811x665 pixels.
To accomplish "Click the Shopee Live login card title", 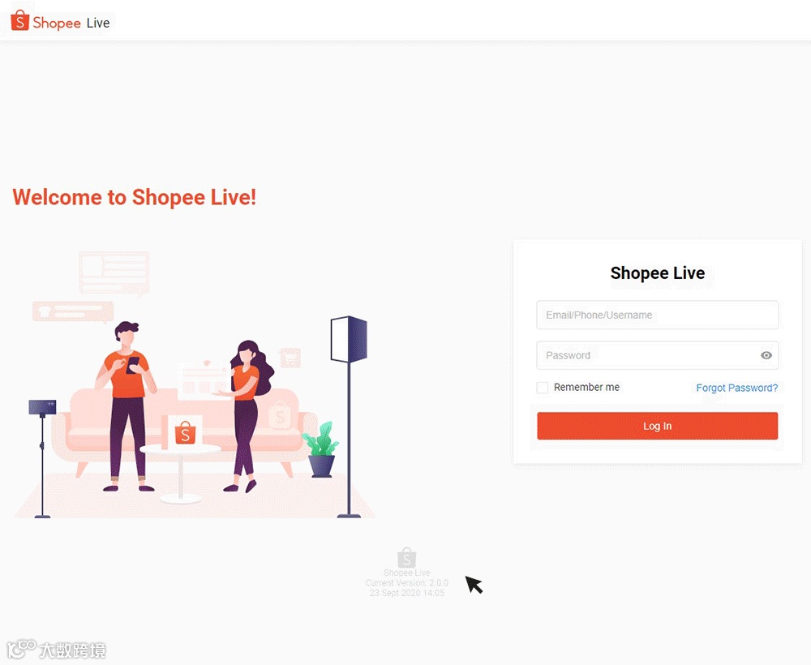I will (658, 273).
